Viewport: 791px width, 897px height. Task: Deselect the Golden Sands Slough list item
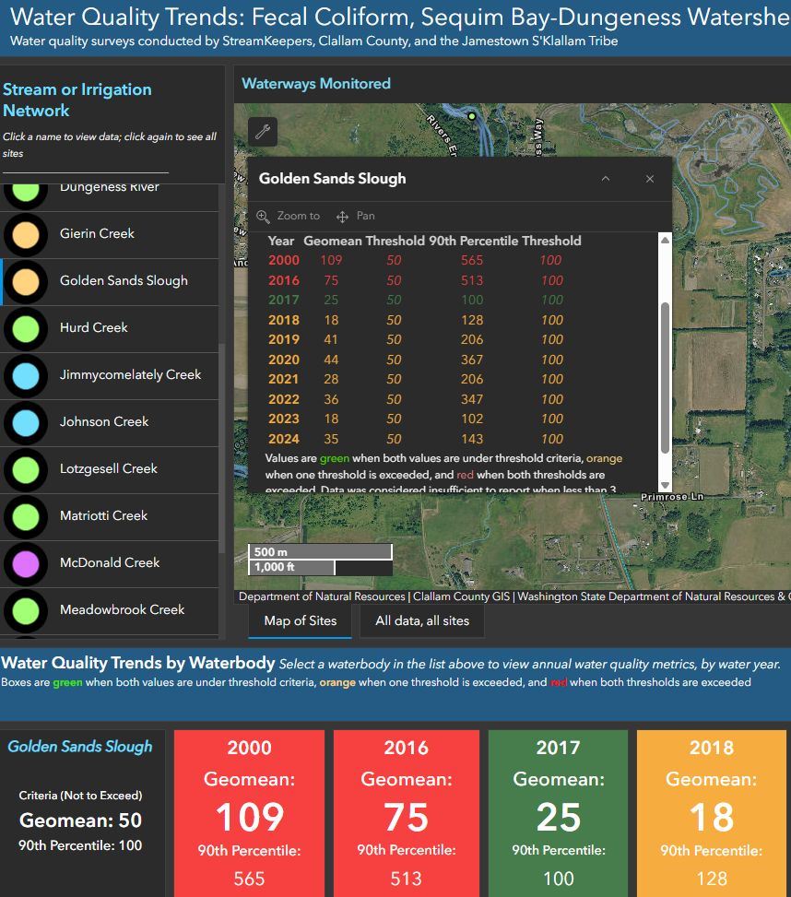click(x=124, y=281)
